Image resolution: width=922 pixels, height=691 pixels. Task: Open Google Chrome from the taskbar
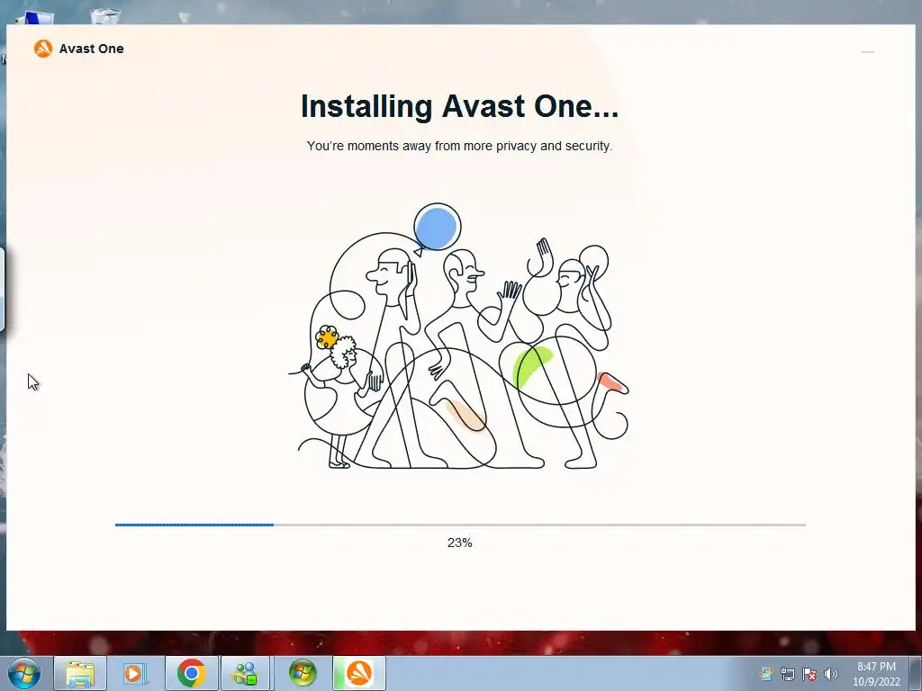pos(191,673)
